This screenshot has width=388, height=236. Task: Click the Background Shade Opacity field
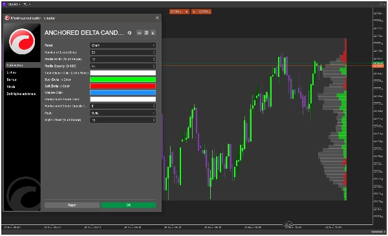(123, 106)
